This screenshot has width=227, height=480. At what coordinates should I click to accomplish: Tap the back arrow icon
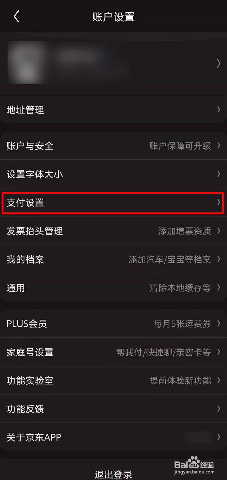coord(17,16)
